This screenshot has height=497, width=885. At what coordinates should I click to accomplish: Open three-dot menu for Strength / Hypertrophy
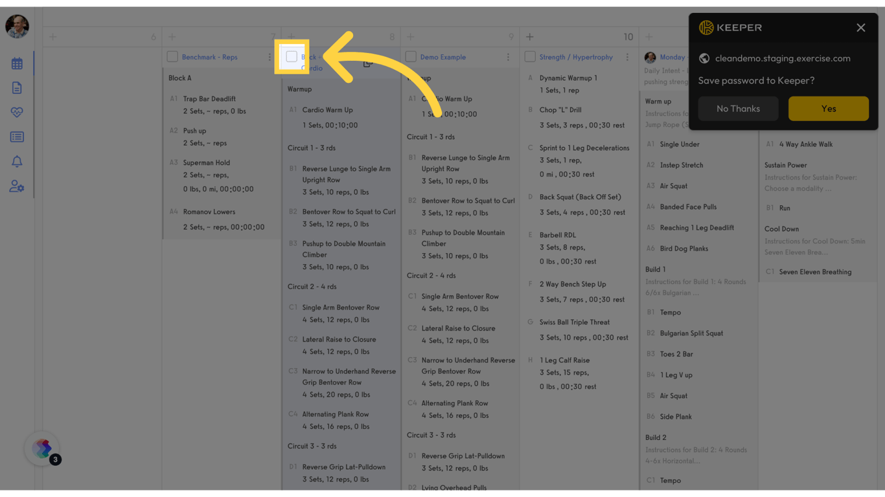(627, 57)
